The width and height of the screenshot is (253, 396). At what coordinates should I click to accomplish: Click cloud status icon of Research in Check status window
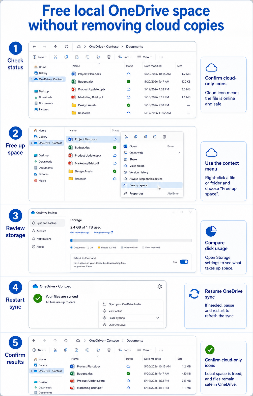pos(128,113)
